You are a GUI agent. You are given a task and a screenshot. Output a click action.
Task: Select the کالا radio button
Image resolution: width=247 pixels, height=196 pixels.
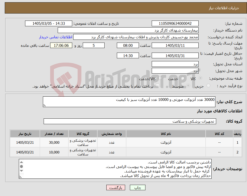point(201,78)
